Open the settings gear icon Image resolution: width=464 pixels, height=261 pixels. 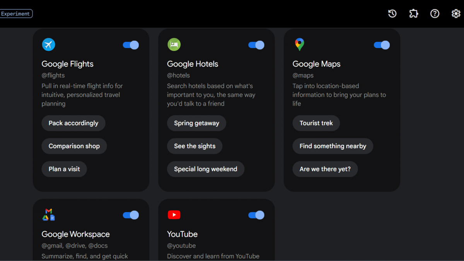click(x=456, y=14)
